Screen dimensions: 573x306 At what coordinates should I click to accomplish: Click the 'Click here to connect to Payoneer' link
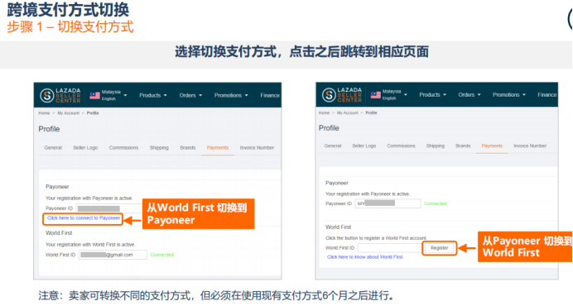point(84,218)
